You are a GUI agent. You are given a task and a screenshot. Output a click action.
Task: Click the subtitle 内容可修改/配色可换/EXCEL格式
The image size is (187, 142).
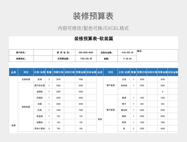tap(93, 28)
